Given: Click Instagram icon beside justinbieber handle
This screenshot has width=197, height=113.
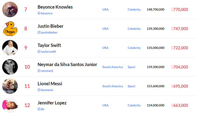Looking at the screenshot, I should (39, 32).
